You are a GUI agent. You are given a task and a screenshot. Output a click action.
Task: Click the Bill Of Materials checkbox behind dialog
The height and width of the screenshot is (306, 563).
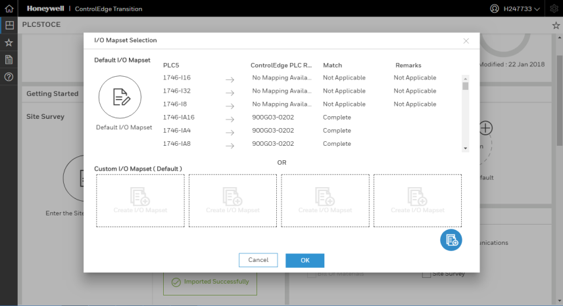click(x=311, y=274)
